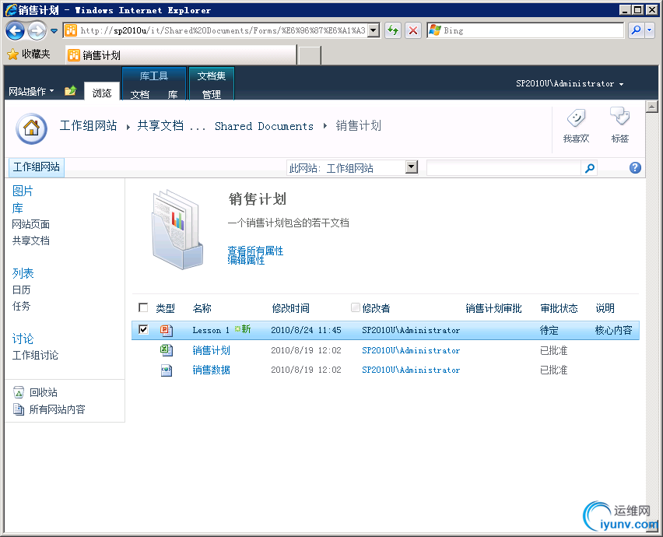This screenshot has height=537, width=663.
Task: Stop loading with the red X icon
Action: coord(413,30)
